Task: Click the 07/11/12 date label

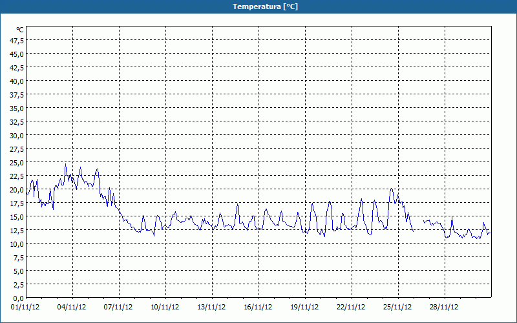Action: (x=118, y=307)
